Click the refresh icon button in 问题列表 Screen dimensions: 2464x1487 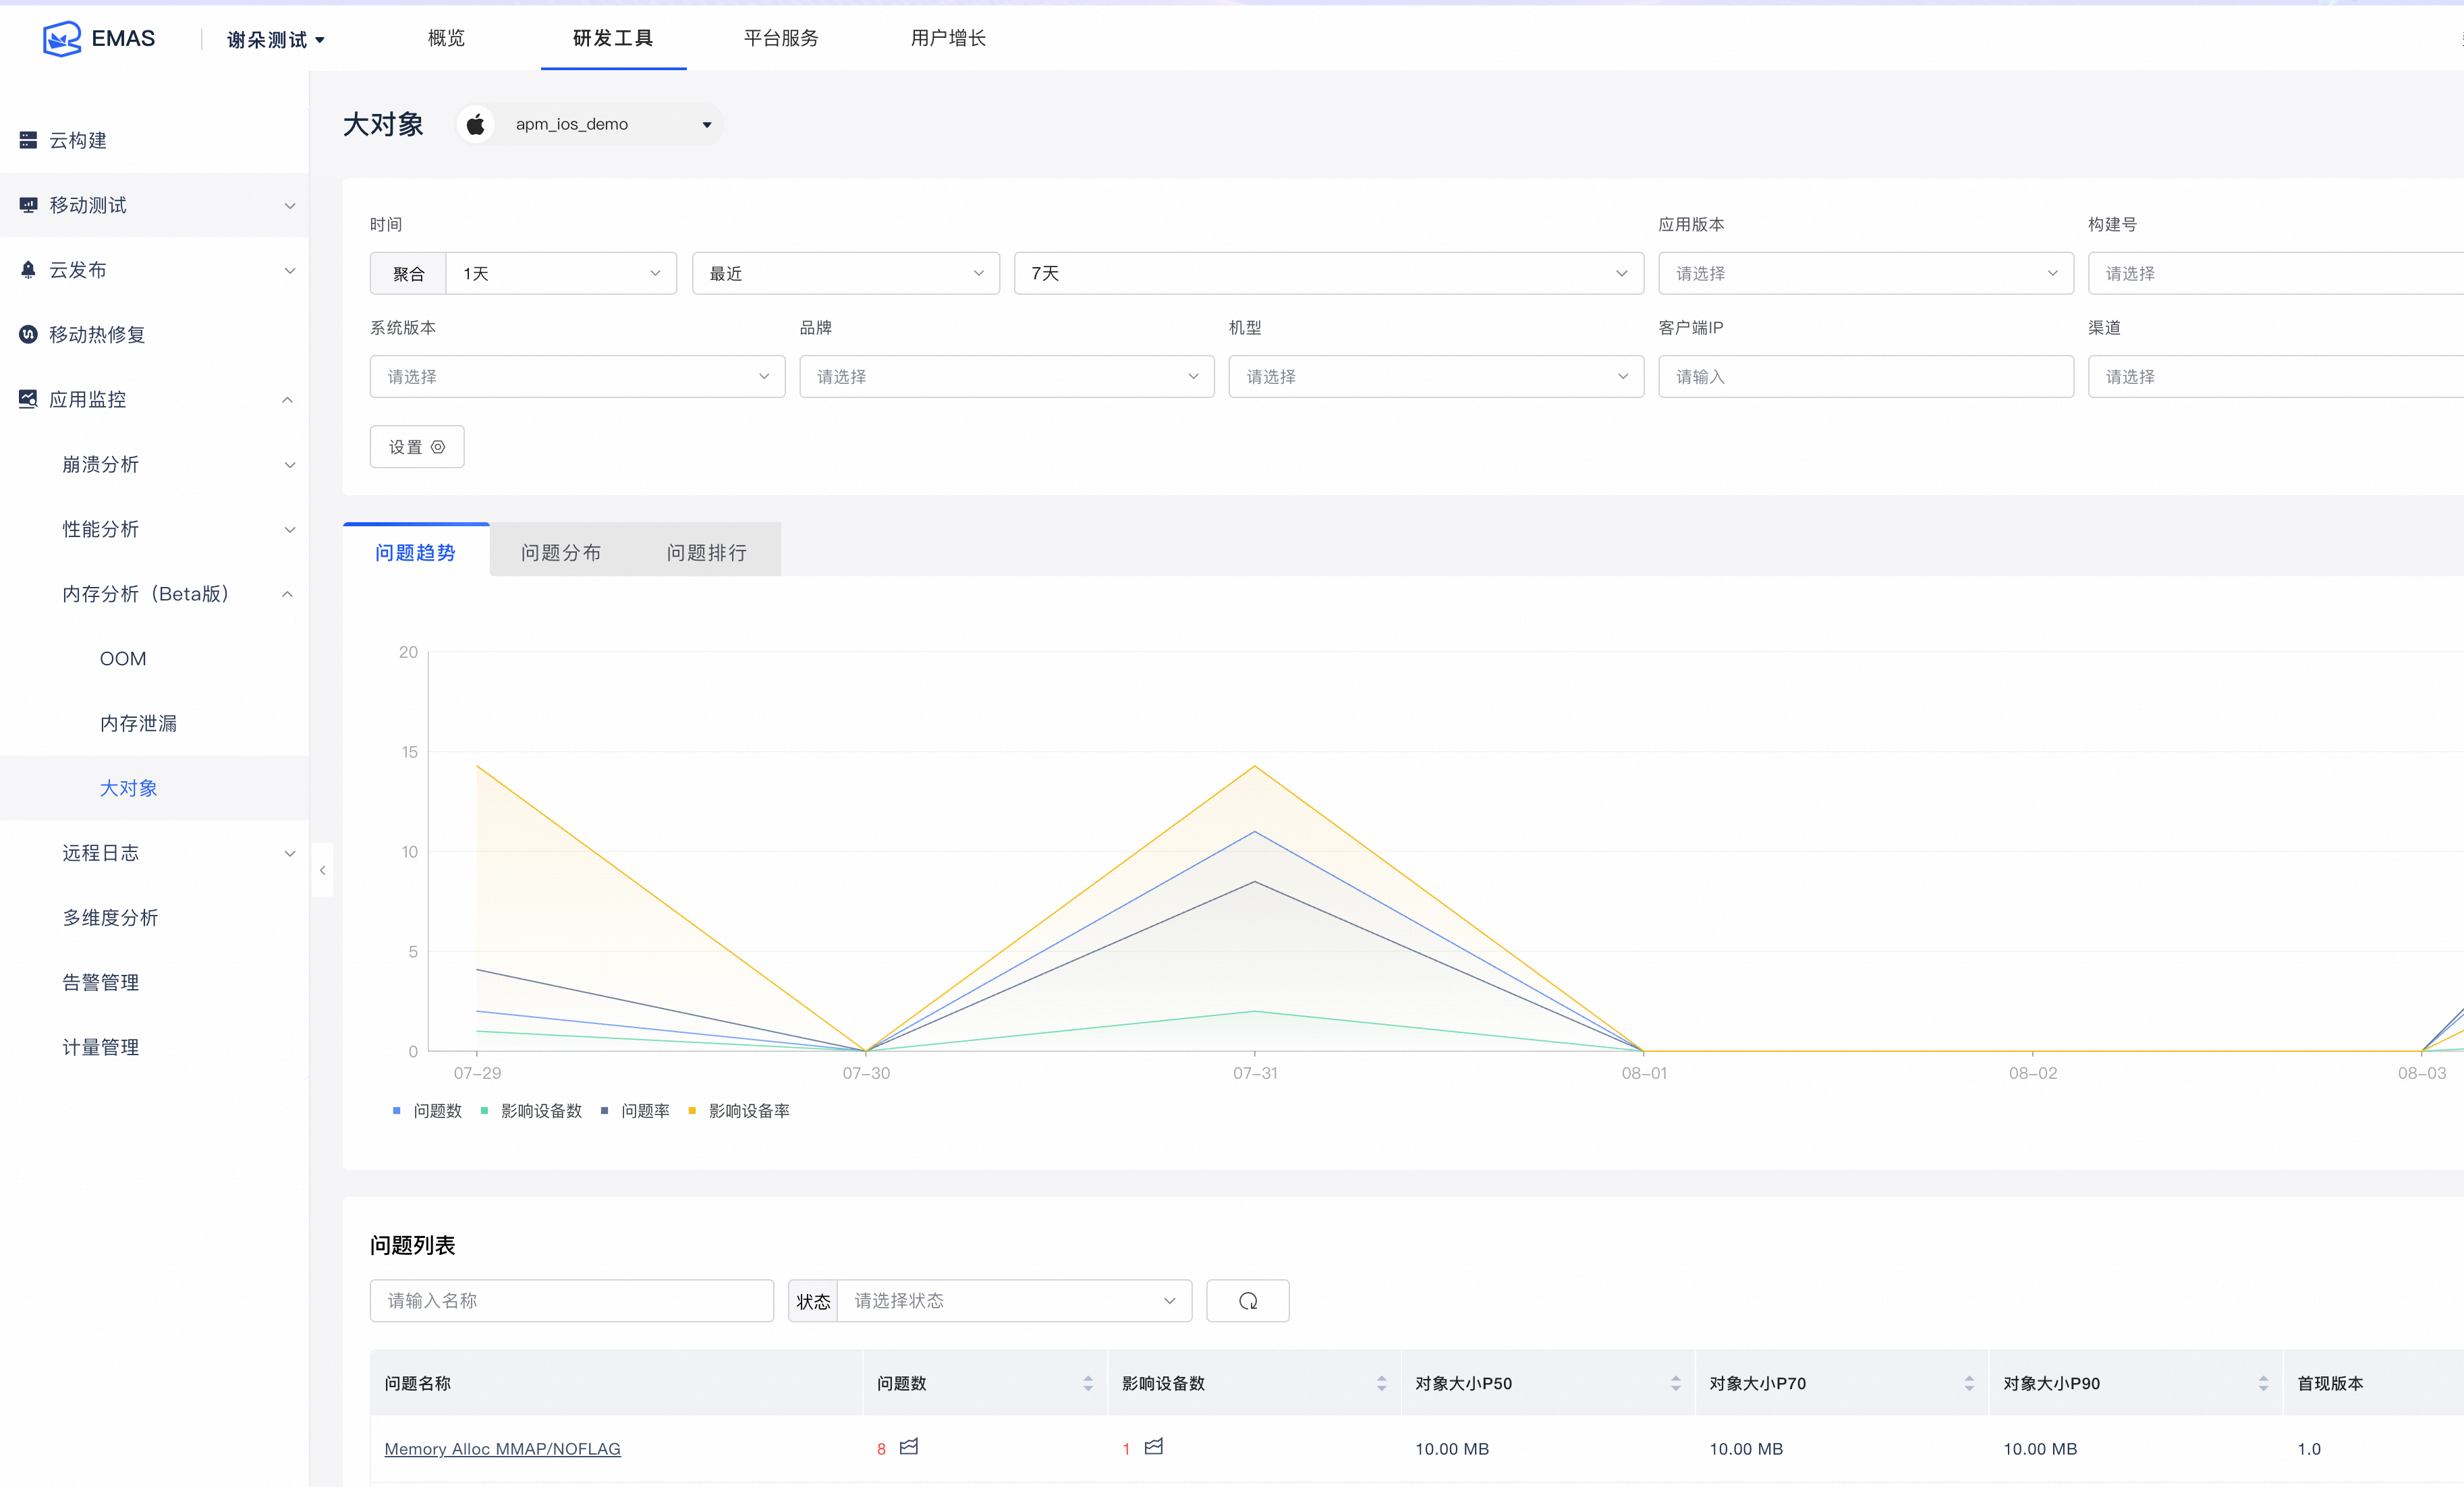click(1247, 1300)
